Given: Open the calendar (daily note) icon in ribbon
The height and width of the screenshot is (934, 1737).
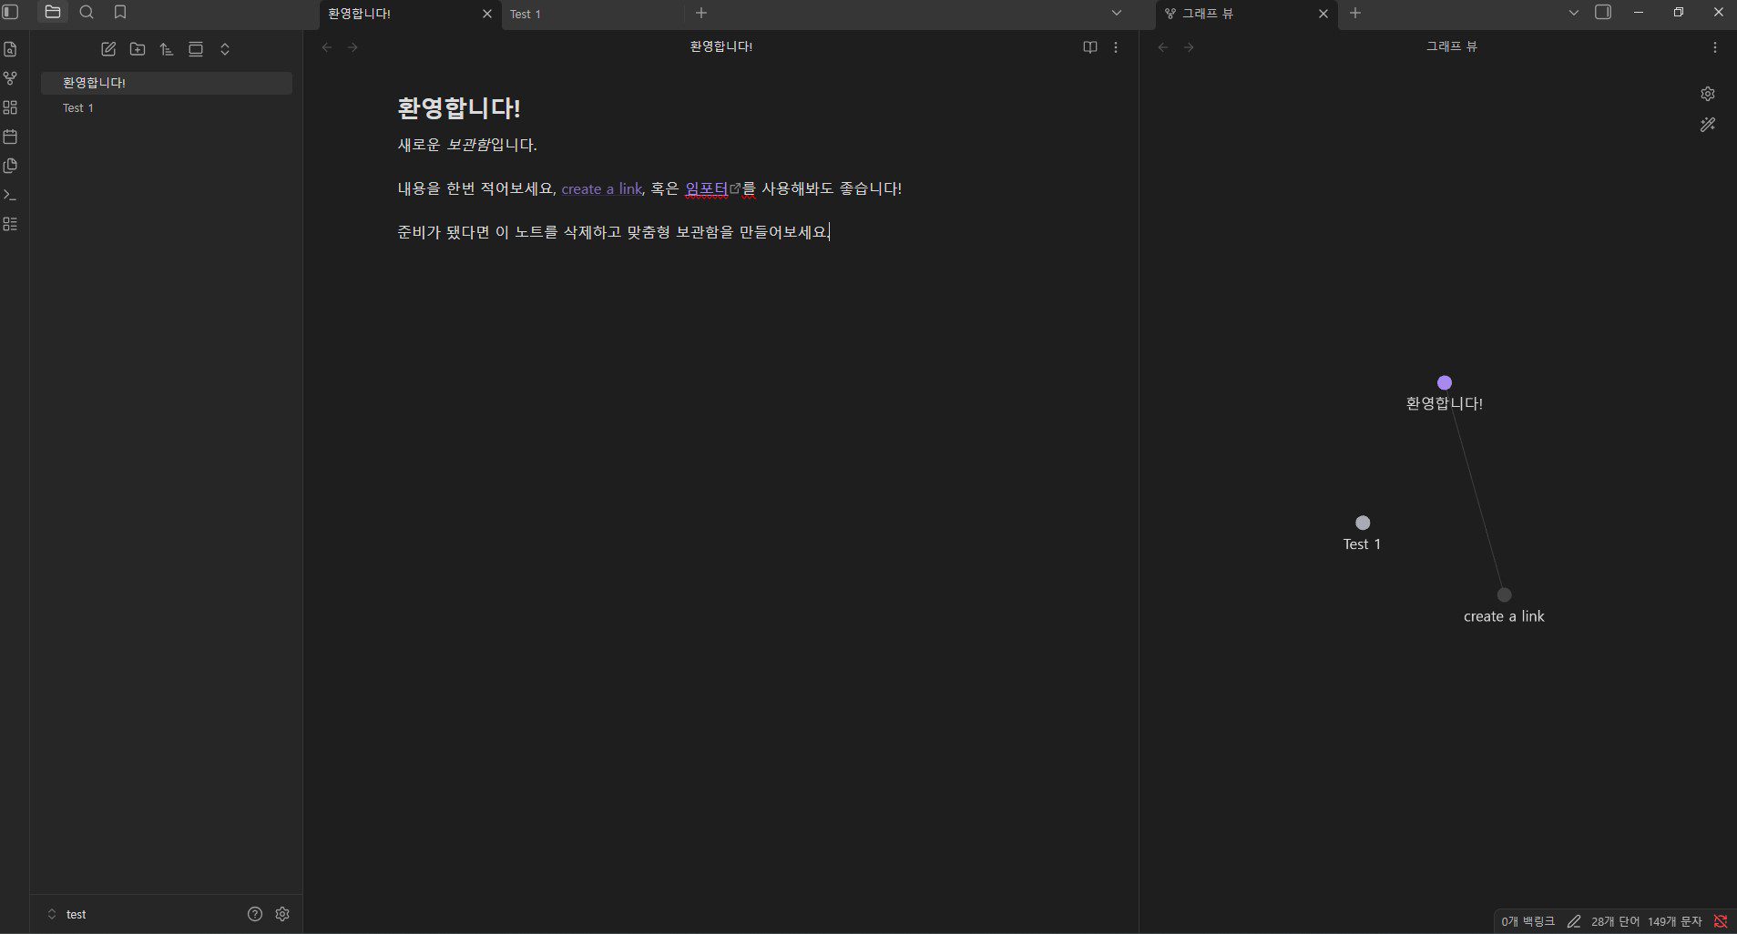Looking at the screenshot, I should point(10,137).
